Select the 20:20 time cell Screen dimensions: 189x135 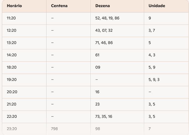(x=11, y=92)
